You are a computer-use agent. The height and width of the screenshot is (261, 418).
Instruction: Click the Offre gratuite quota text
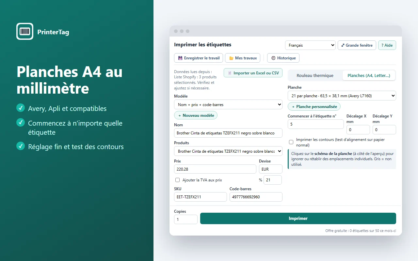point(361,231)
